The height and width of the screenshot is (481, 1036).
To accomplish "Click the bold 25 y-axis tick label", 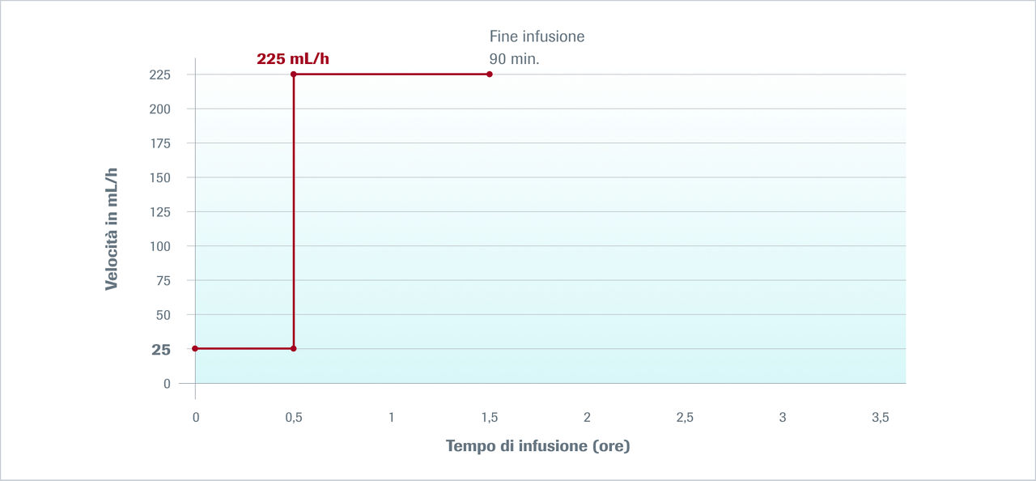I will tap(161, 350).
